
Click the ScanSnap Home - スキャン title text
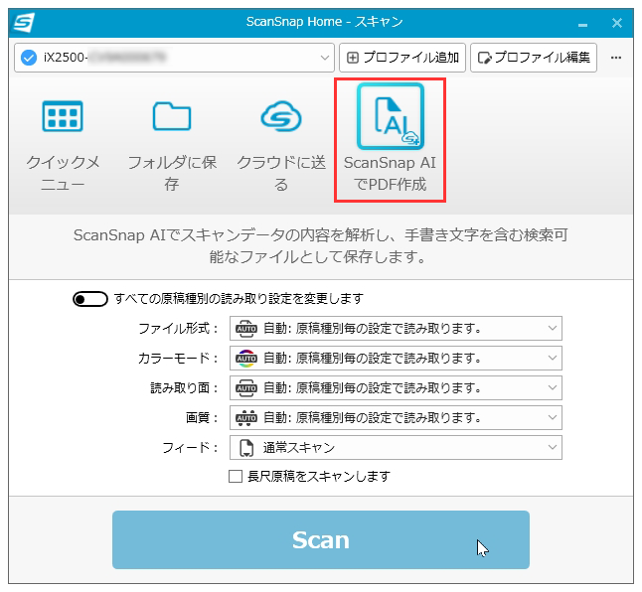point(324,22)
